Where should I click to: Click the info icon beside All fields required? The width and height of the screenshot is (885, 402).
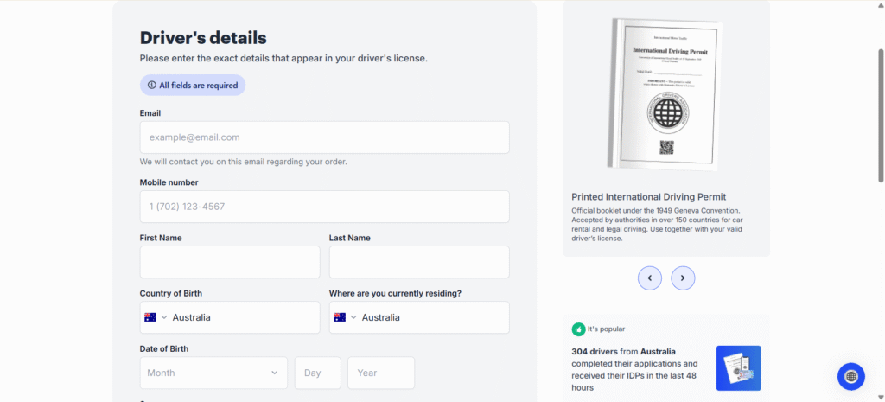tap(151, 86)
